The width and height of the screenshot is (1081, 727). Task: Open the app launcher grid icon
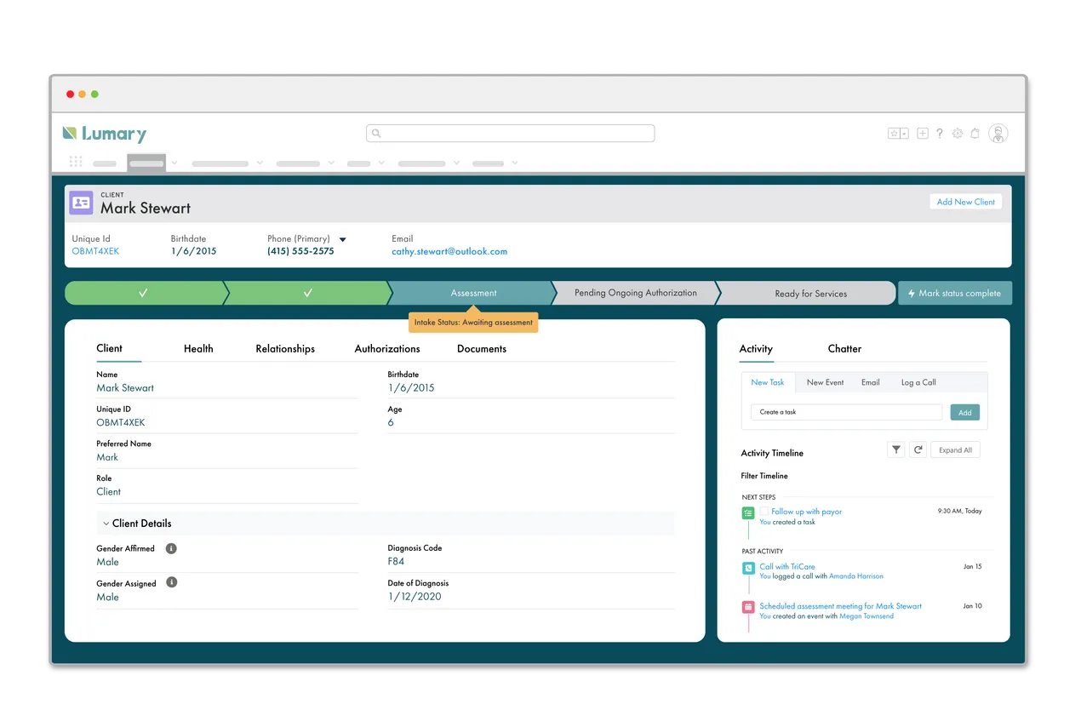click(x=76, y=162)
